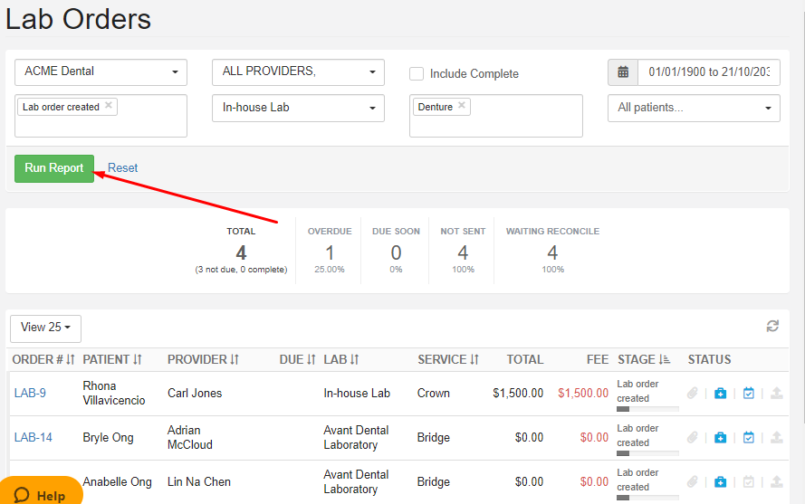Open the LAB-9 order link
Image resolution: width=805 pixels, height=504 pixels.
coord(30,394)
